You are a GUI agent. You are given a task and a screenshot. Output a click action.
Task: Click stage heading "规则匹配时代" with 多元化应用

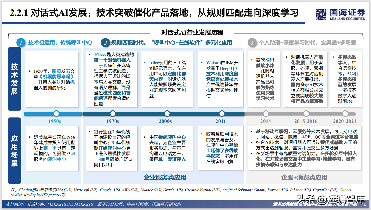[x=172, y=43]
